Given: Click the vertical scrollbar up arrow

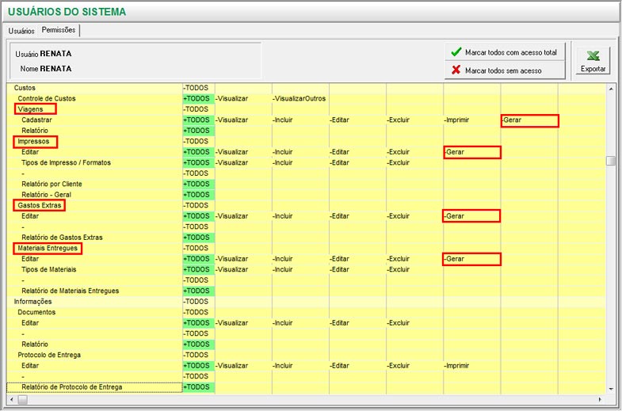Looking at the screenshot, I should pyautogui.click(x=611, y=89).
